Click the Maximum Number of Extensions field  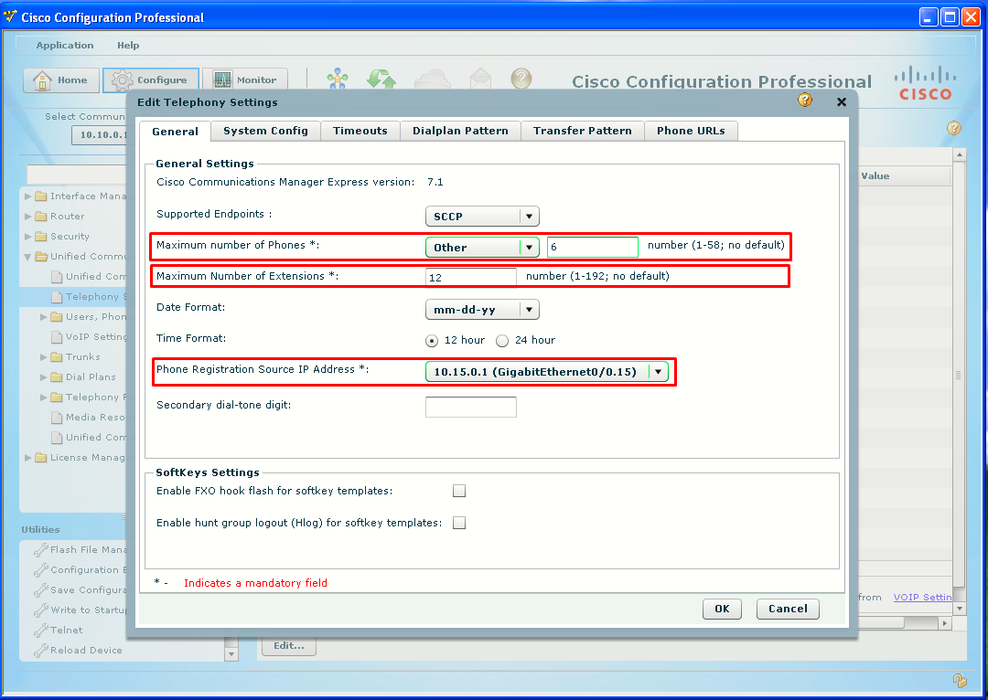coord(471,278)
